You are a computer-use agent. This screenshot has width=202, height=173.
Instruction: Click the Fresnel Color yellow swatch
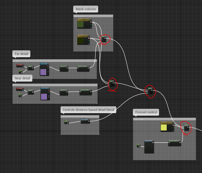(164, 127)
